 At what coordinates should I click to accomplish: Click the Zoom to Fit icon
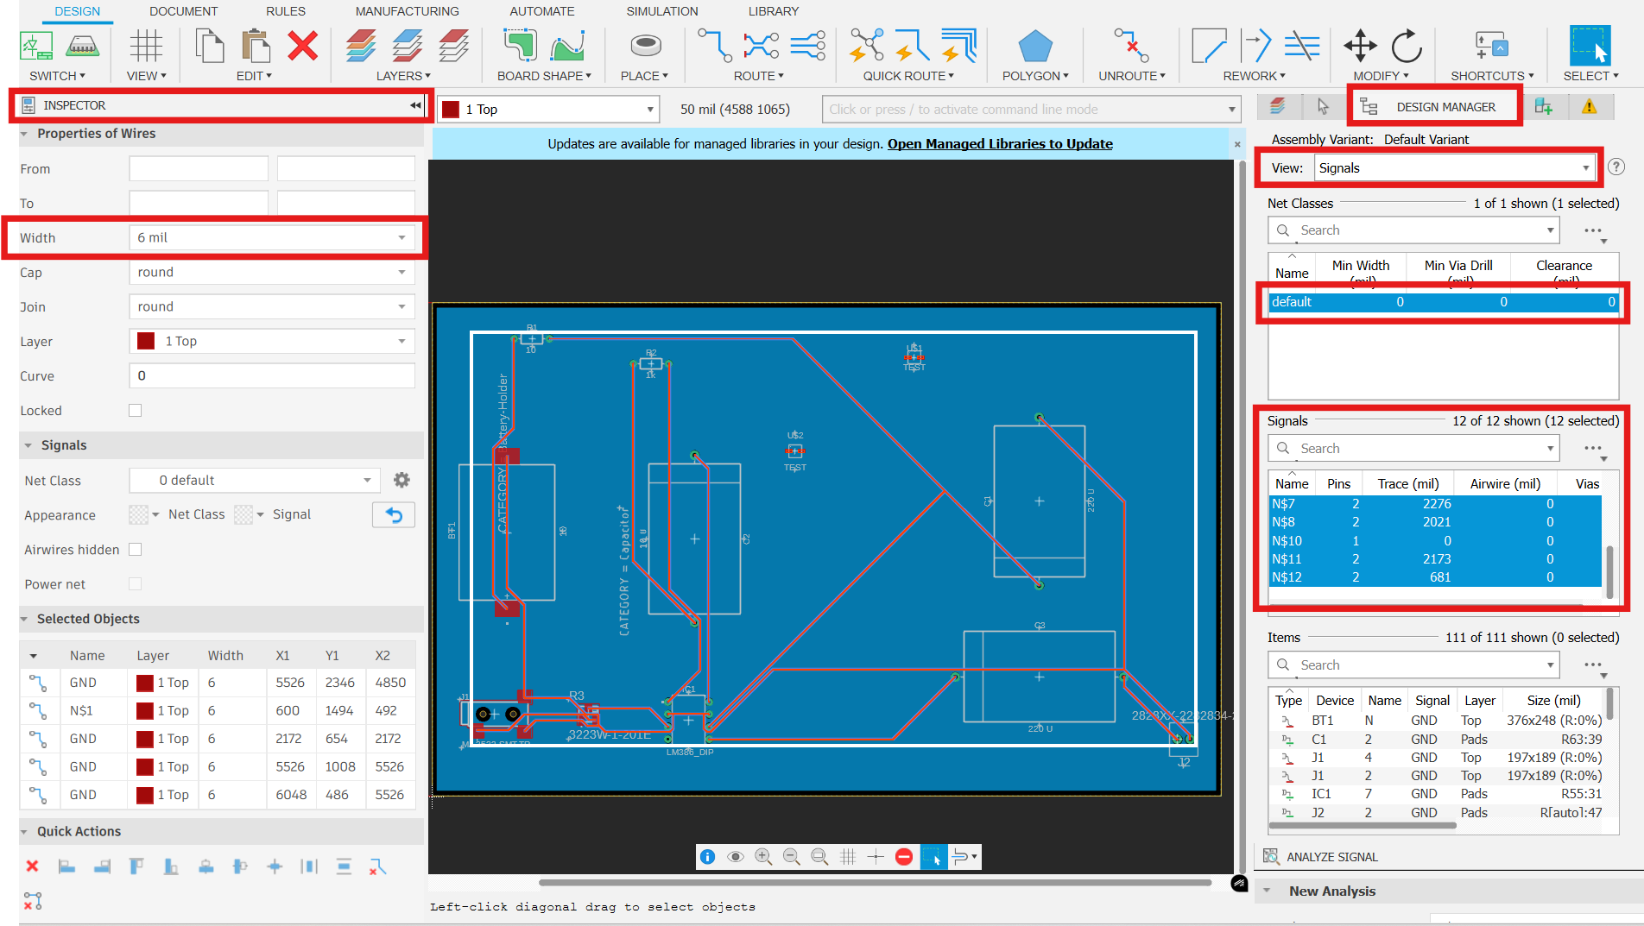pyautogui.click(x=819, y=856)
